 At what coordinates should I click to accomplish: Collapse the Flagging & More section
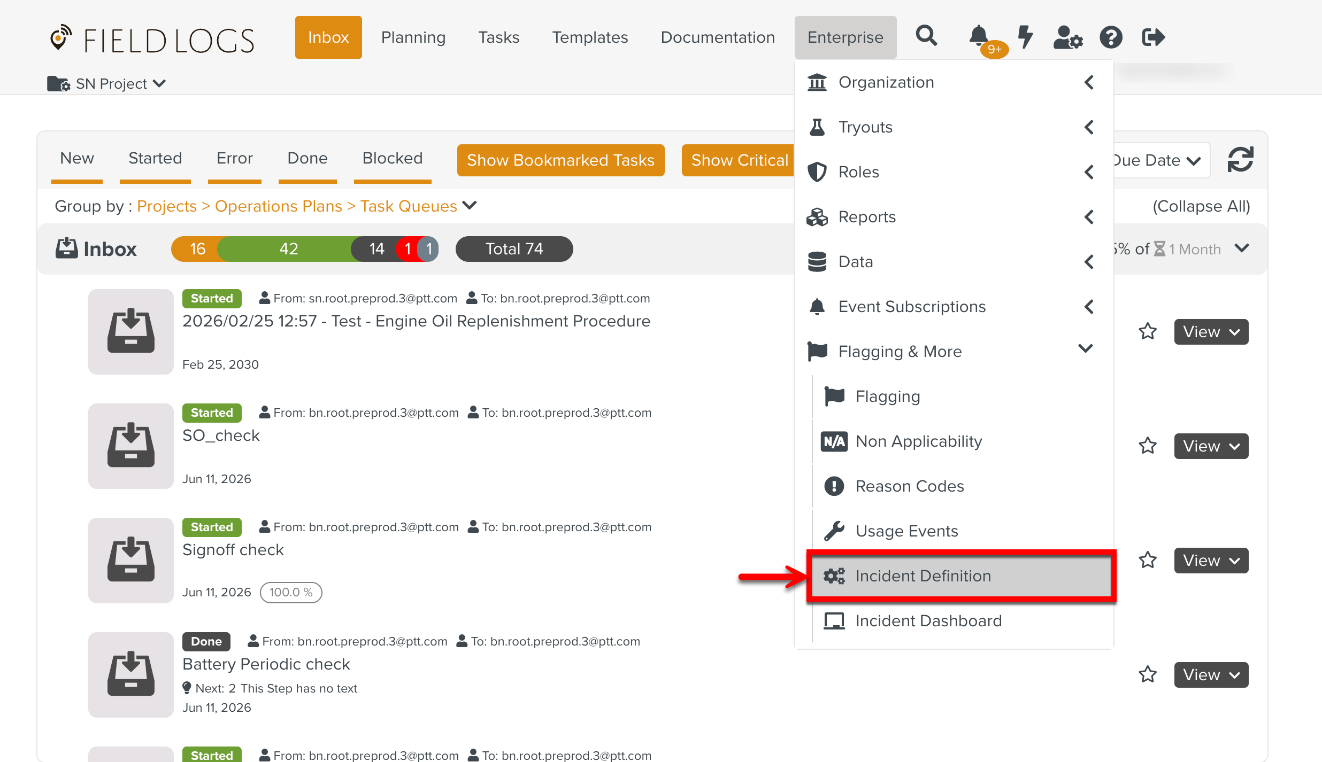pyautogui.click(x=954, y=351)
